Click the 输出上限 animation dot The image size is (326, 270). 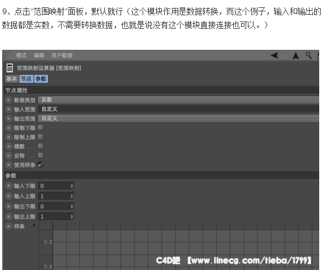point(8,217)
